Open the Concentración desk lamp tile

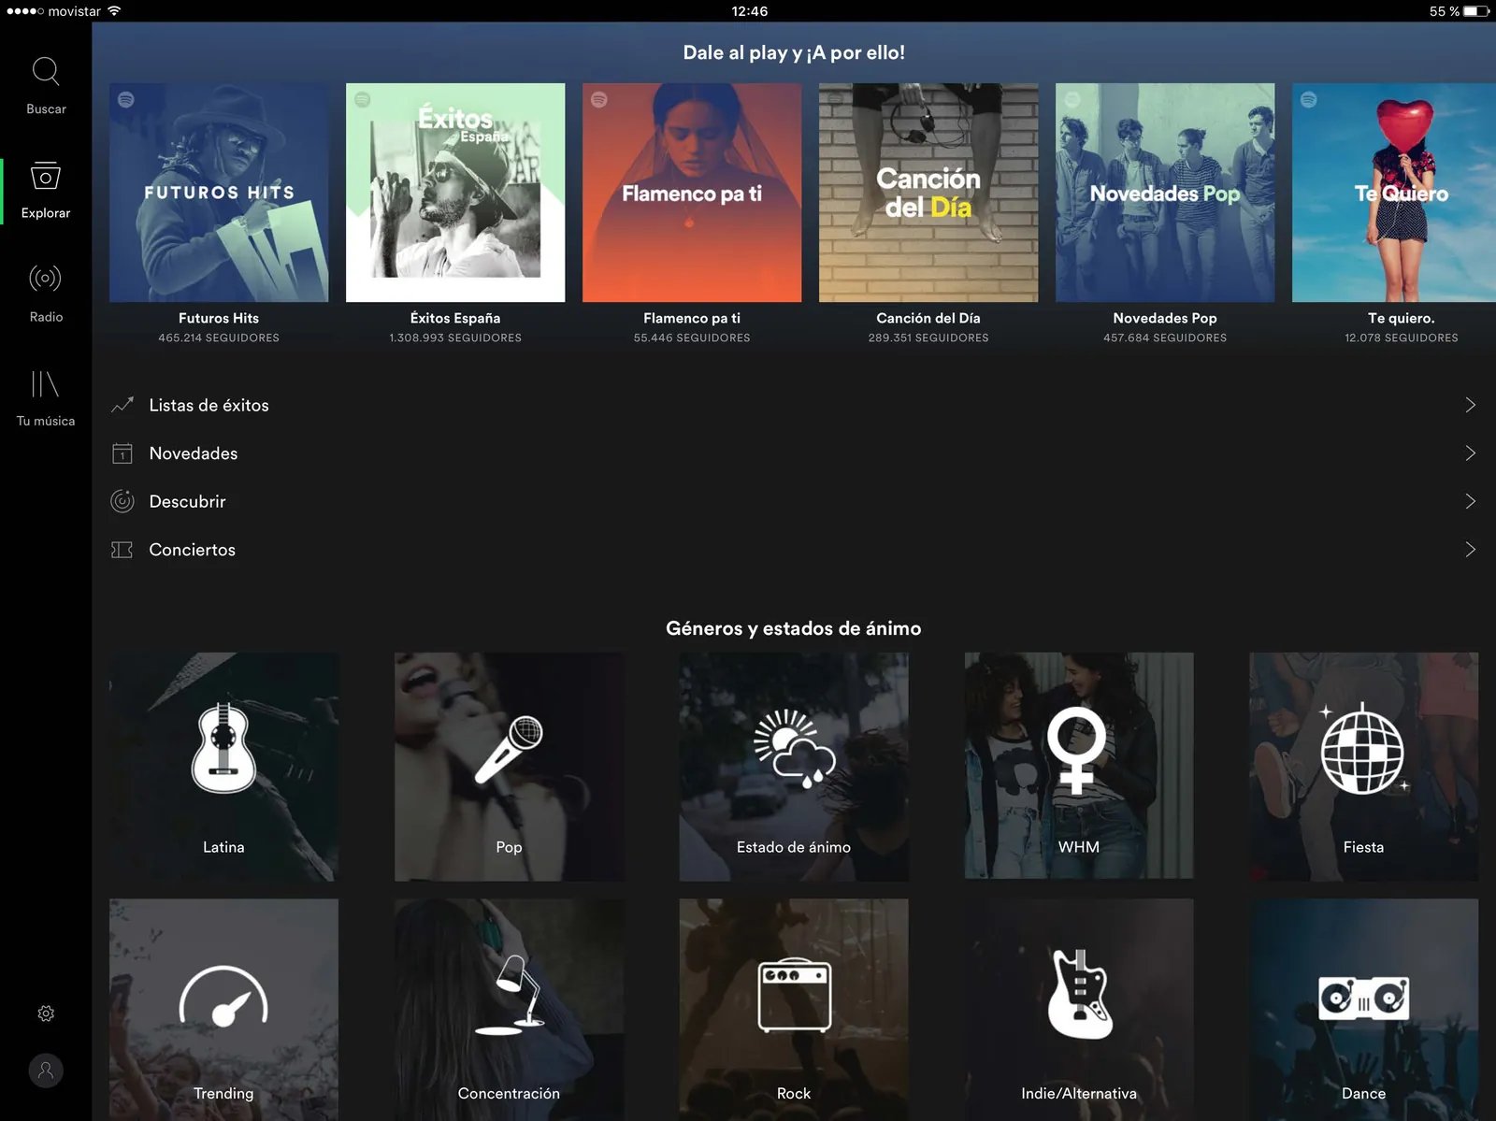pos(509,1010)
